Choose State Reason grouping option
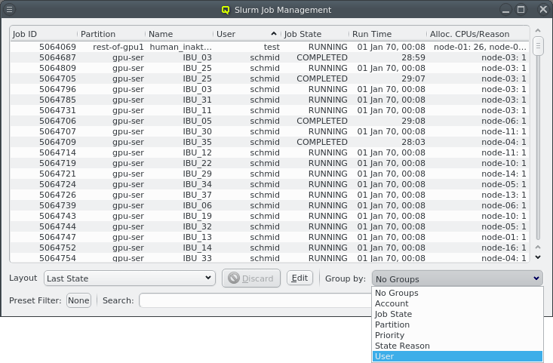Screen dimensions: 553x363 457,346
